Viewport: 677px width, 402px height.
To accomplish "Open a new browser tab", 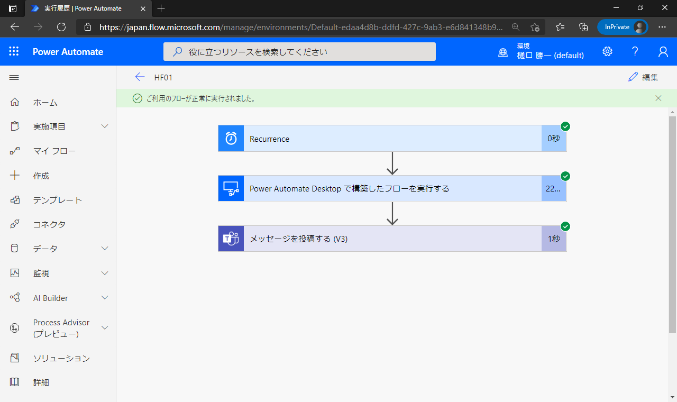I will (161, 8).
